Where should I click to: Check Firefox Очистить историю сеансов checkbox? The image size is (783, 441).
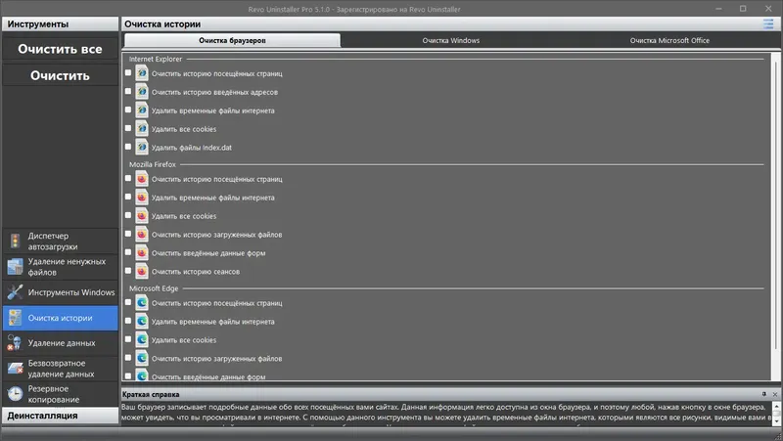128,271
